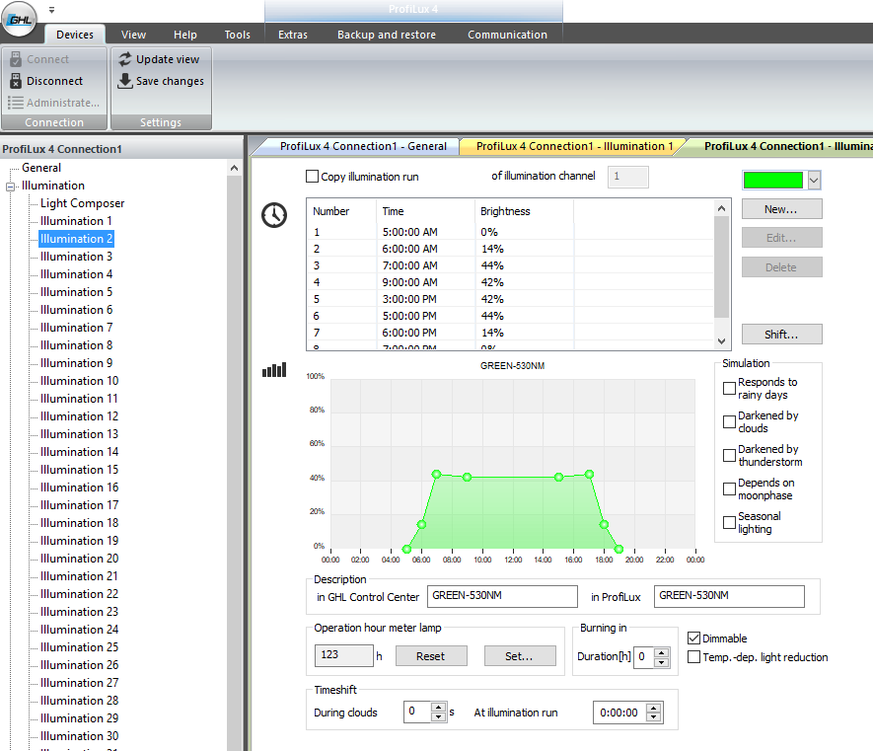Click the clock icon beside the time table

[274, 215]
